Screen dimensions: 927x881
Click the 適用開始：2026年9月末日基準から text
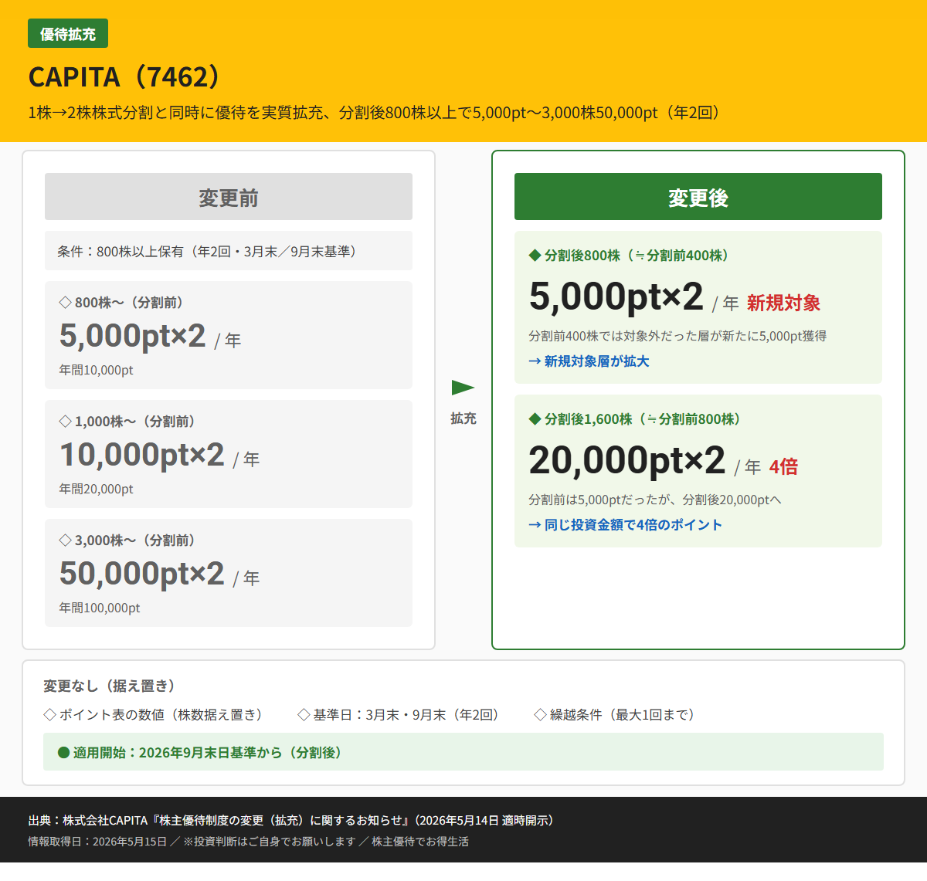tap(208, 752)
